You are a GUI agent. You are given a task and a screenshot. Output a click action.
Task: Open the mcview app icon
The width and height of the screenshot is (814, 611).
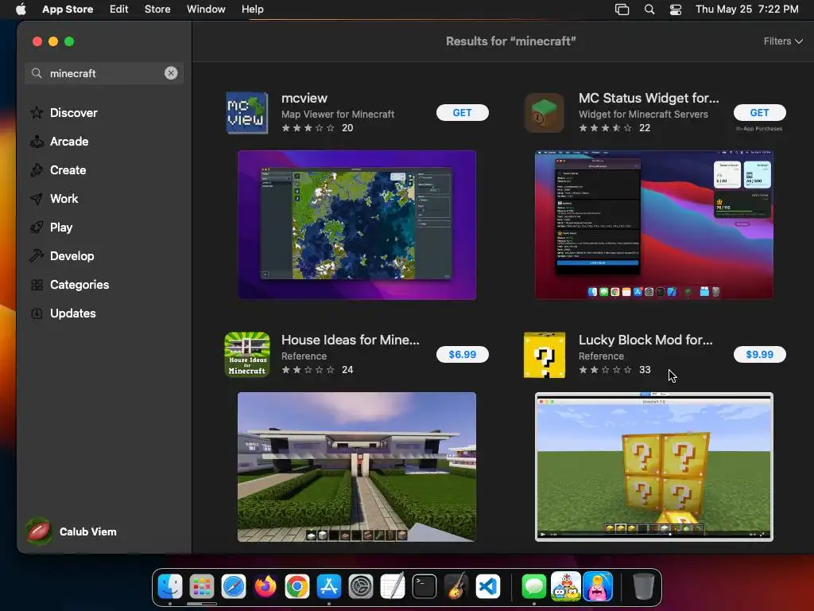click(247, 113)
